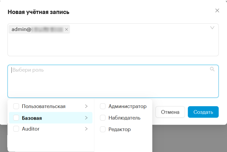Expand the account selection dropdown arrow
Viewport: 227px width, 152px height.
tap(212, 28)
